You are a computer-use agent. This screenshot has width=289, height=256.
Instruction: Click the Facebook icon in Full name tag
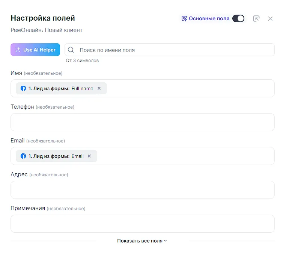23,88
